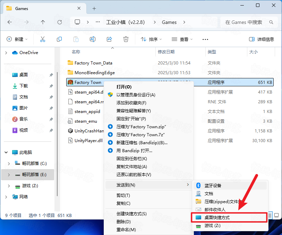The width and height of the screenshot is (282, 235).
Task: Click the Copy icon in toolbar
Action: 59,39
